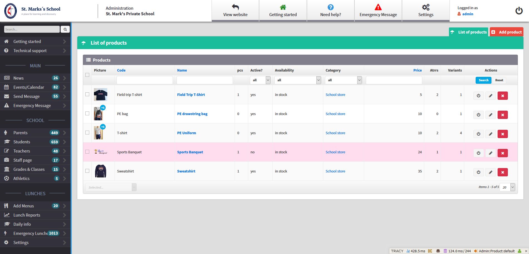Click the View website arrow icon
The image size is (529, 254).
[x=235, y=7]
